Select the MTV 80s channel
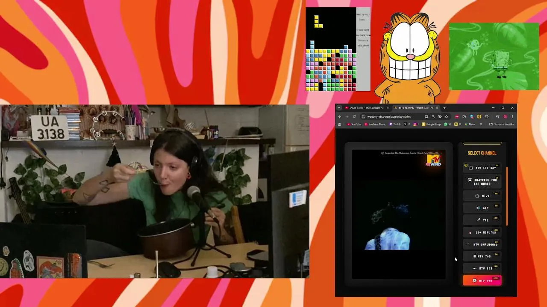Screen dimensions: 547x307 482,269
